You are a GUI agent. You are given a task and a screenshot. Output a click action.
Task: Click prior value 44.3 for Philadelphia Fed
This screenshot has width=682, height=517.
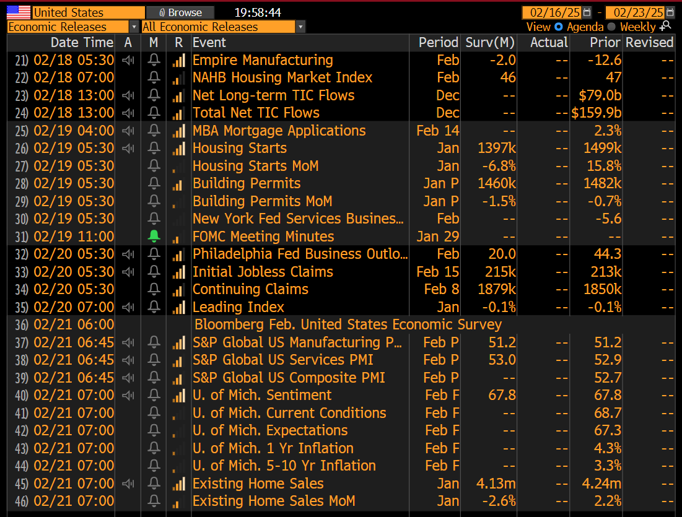click(608, 254)
